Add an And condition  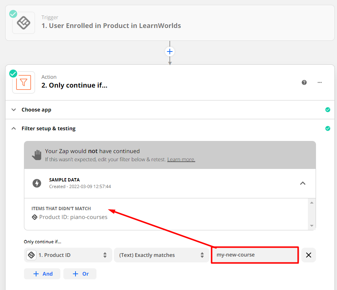(42, 274)
